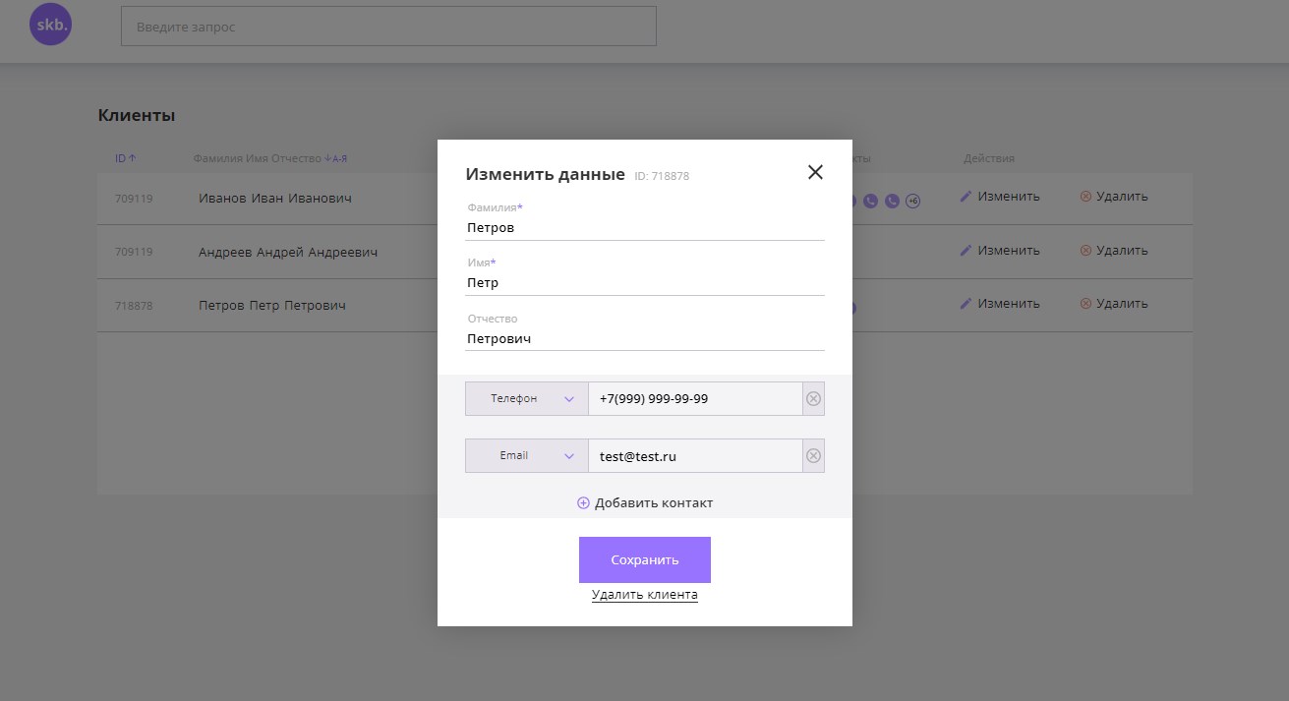Click delete circle icon in Петров row

point(1086,303)
